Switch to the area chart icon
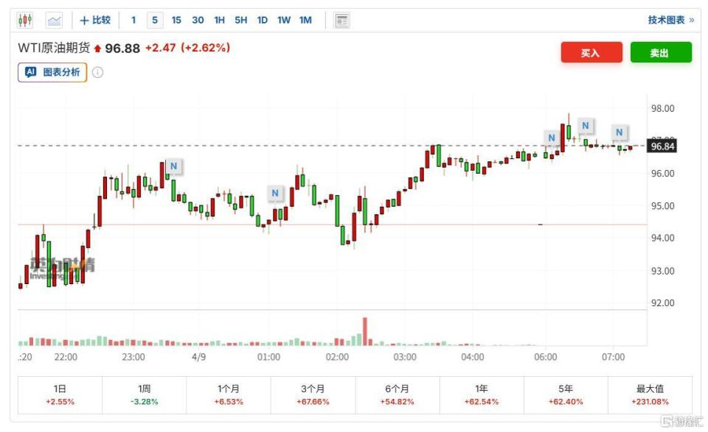This screenshot has height=432, width=708. click(55, 20)
